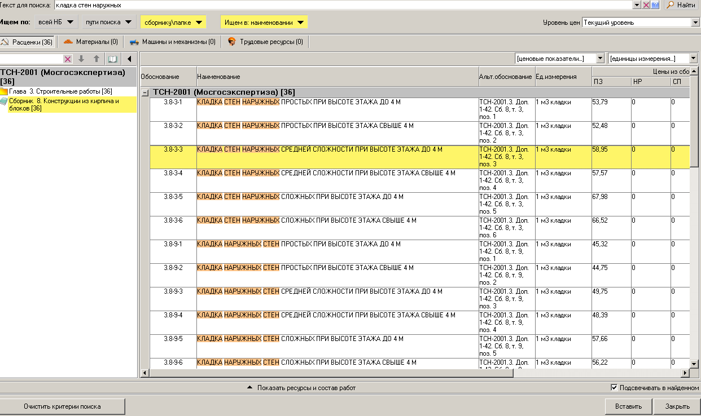Open the сборнику\папке dropdown
Viewport: 701px width, 416px height.
click(173, 23)
